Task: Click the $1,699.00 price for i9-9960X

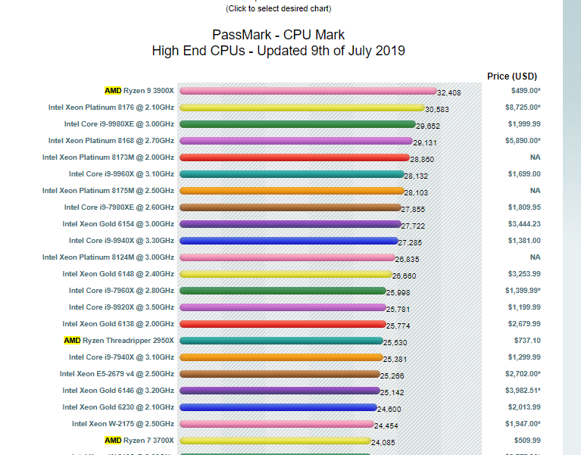Action: pyautogui.click(x=524, y=174)
